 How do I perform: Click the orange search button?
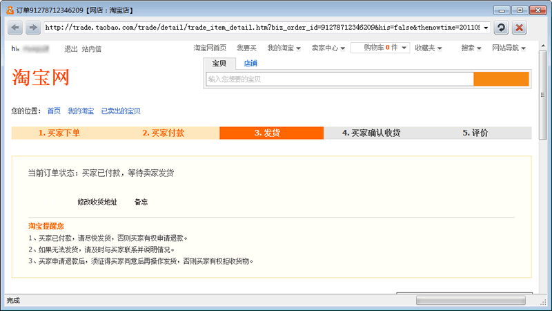(x=501, y=79)
